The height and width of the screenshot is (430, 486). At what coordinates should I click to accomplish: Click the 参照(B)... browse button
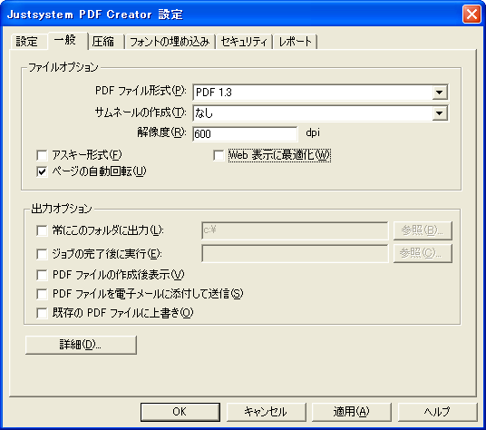pyautogui.click(x=423, y=230)
